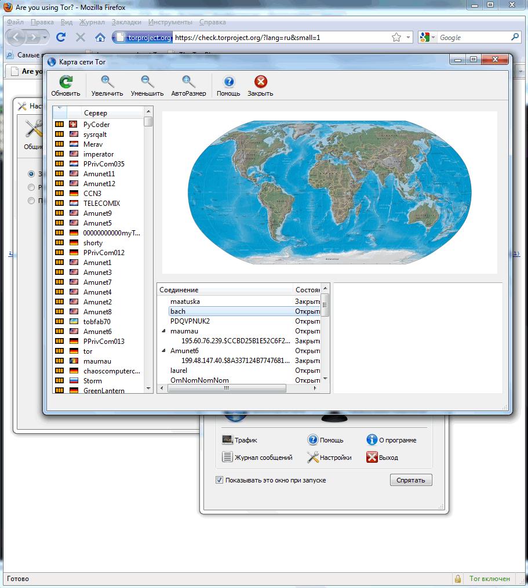Click the Обновить refresh icon in Tor map
Screen dimensions: 528x588
click(x=66, y=82)
